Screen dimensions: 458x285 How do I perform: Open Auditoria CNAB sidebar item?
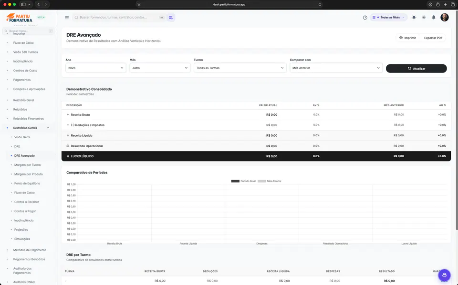pyautogui.click(x=24, y=282)
